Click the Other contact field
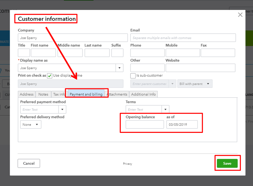This screenshot has height=186, width=253. coord(147,68)
